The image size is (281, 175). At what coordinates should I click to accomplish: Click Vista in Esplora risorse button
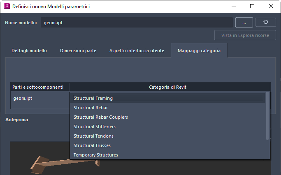pos(245,35)
